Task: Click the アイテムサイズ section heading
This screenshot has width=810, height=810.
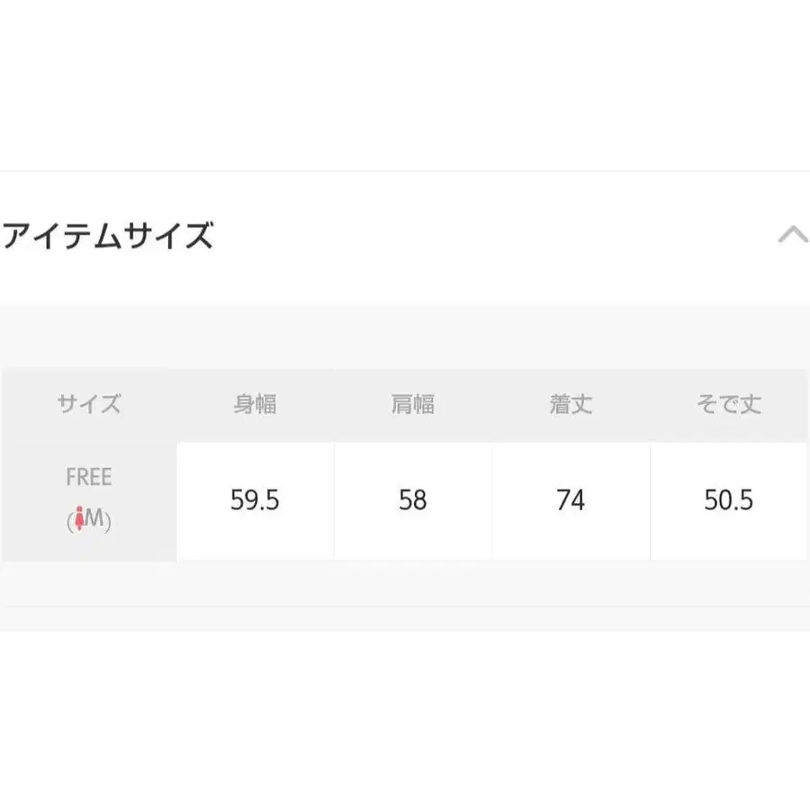Action: pyautogui.click(x=107, y=236)
